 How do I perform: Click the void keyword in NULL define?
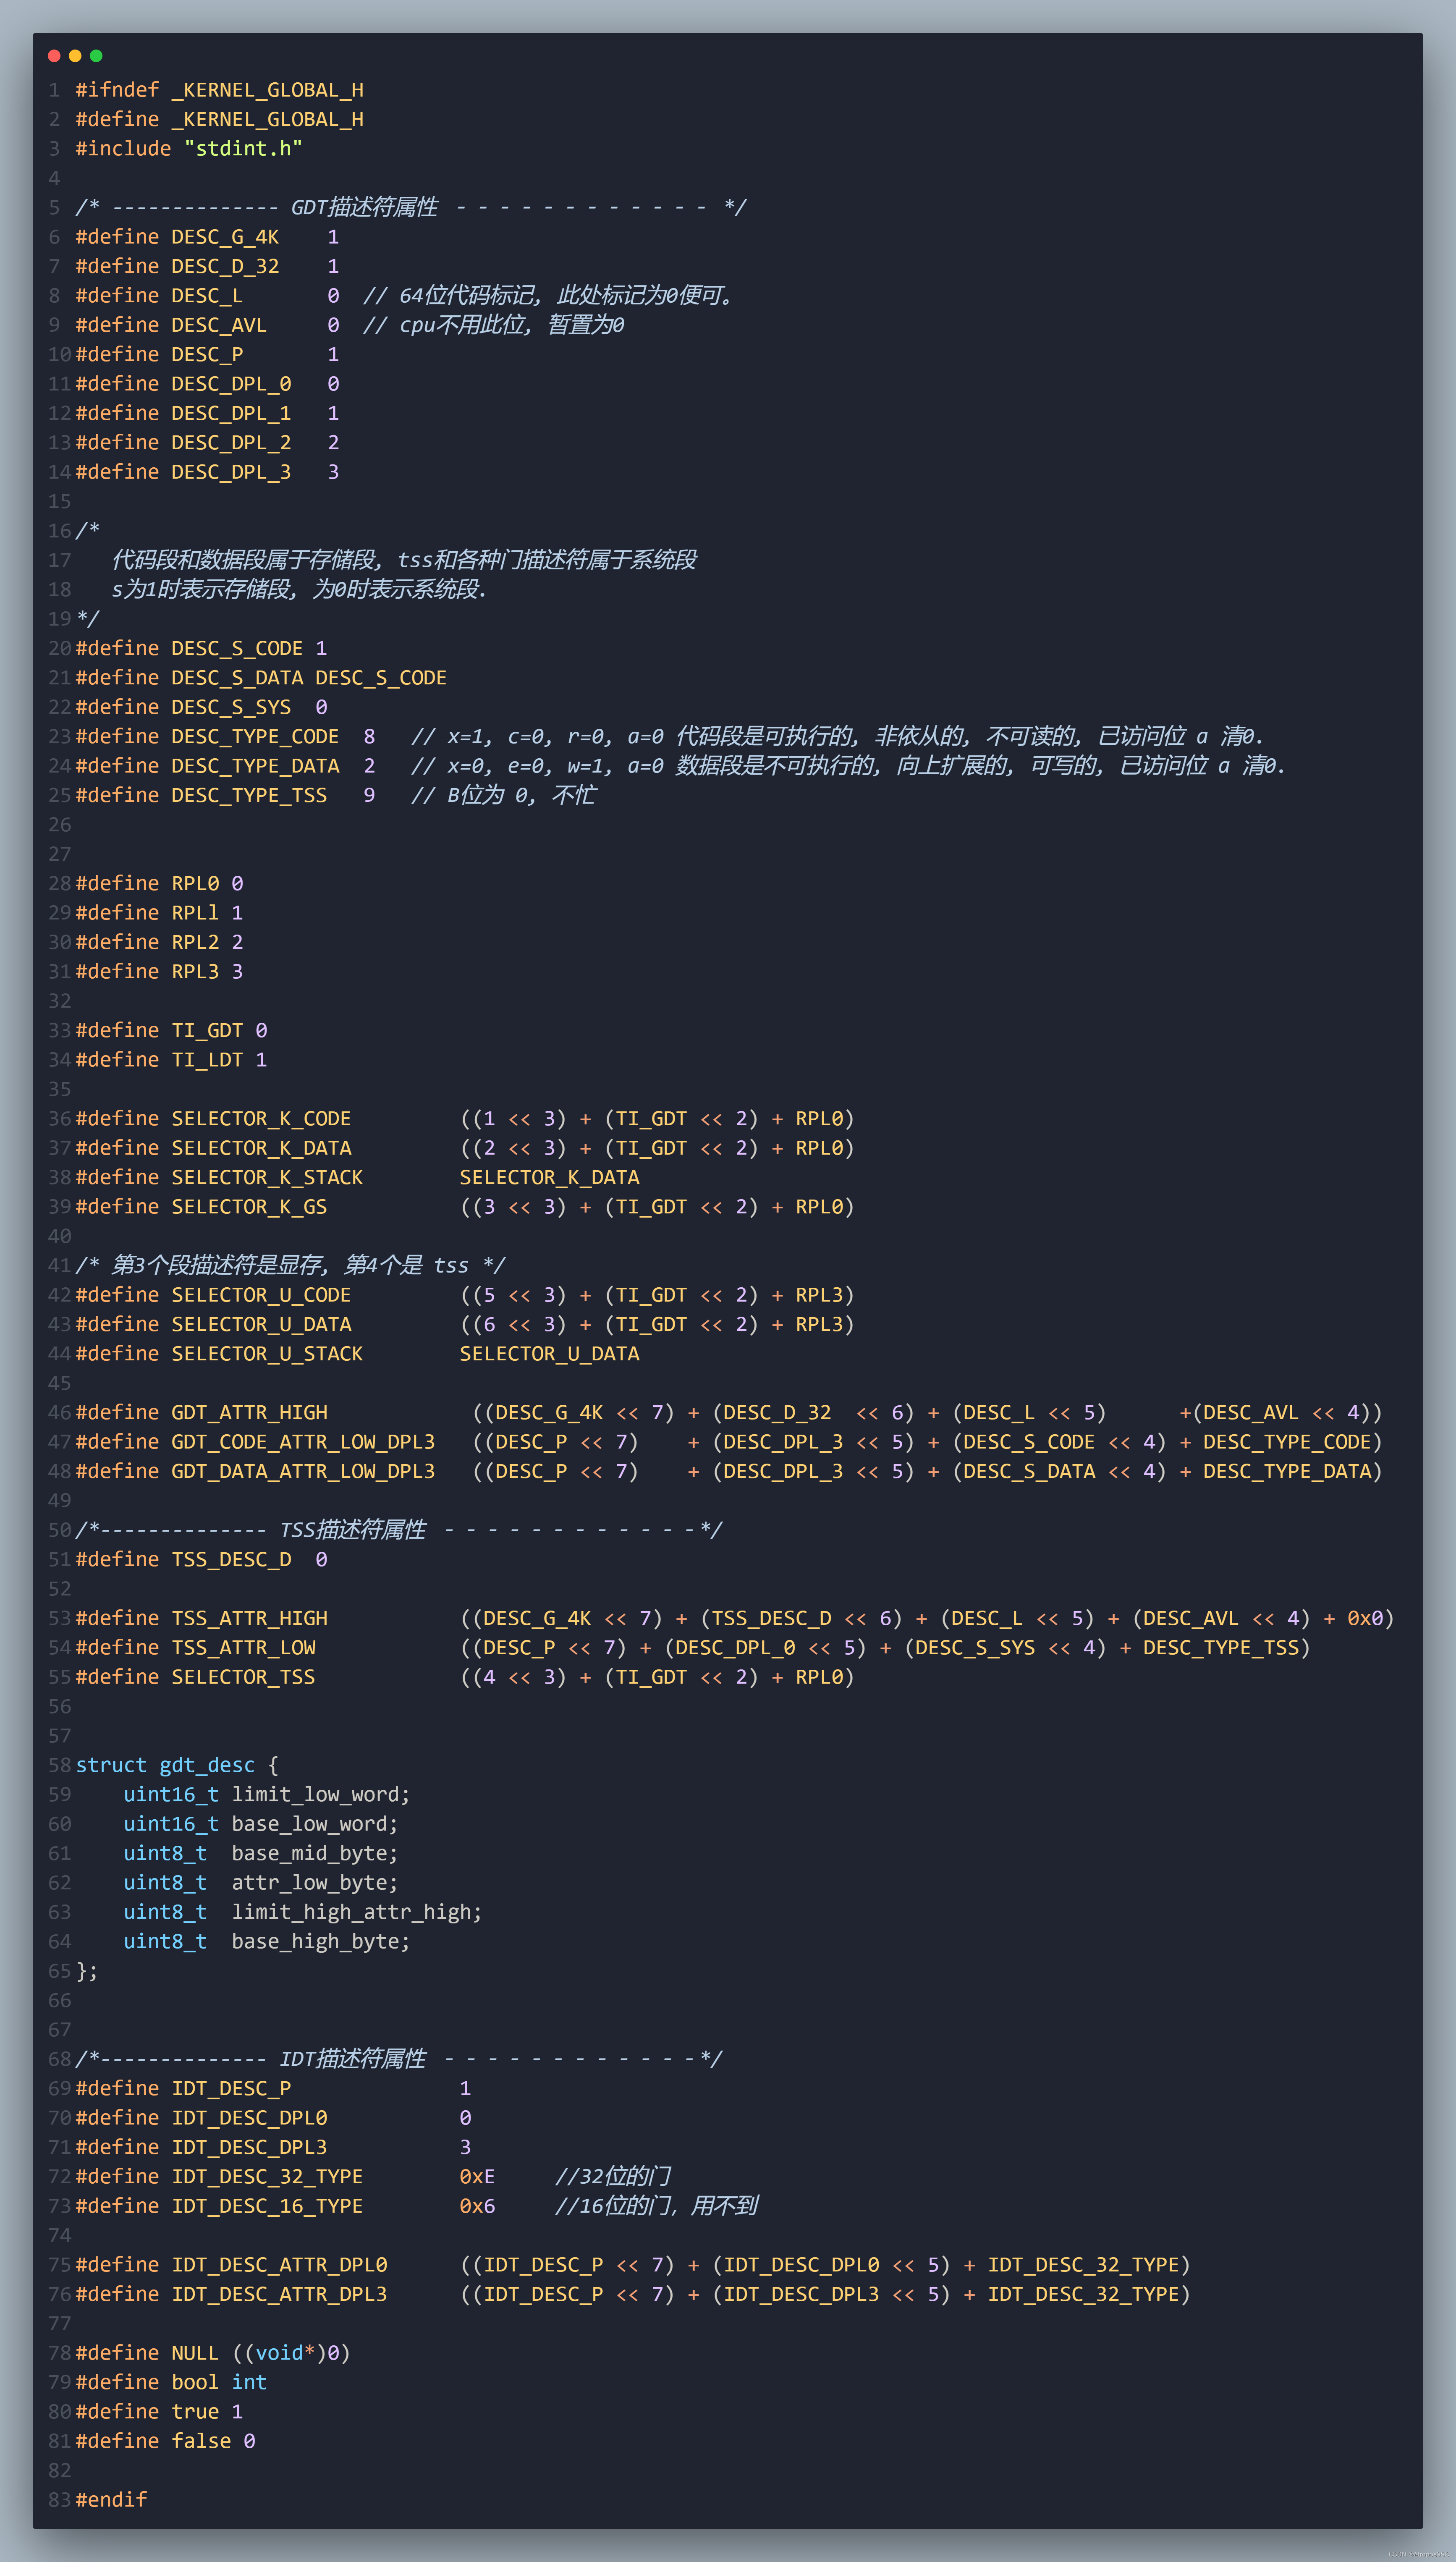(x=279, y=2353)
